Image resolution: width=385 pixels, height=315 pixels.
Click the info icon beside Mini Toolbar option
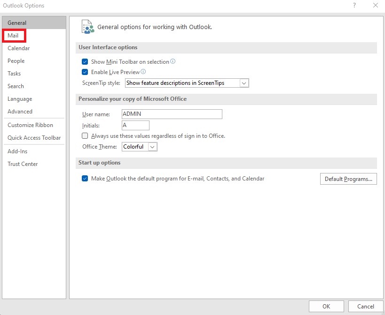click(x=173, y=61)
